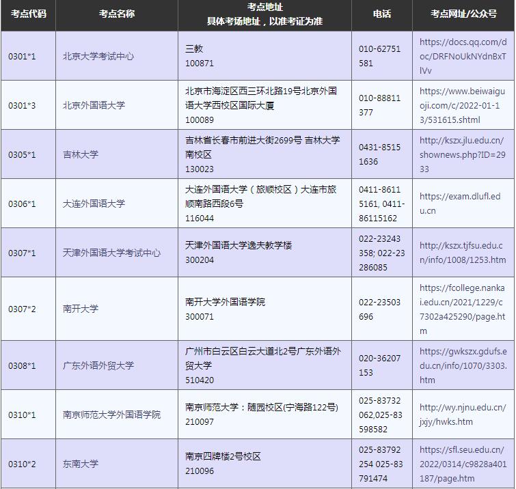Click the address 南开大学外国语学院
The image size is (516, 489).
pos(225,302)
